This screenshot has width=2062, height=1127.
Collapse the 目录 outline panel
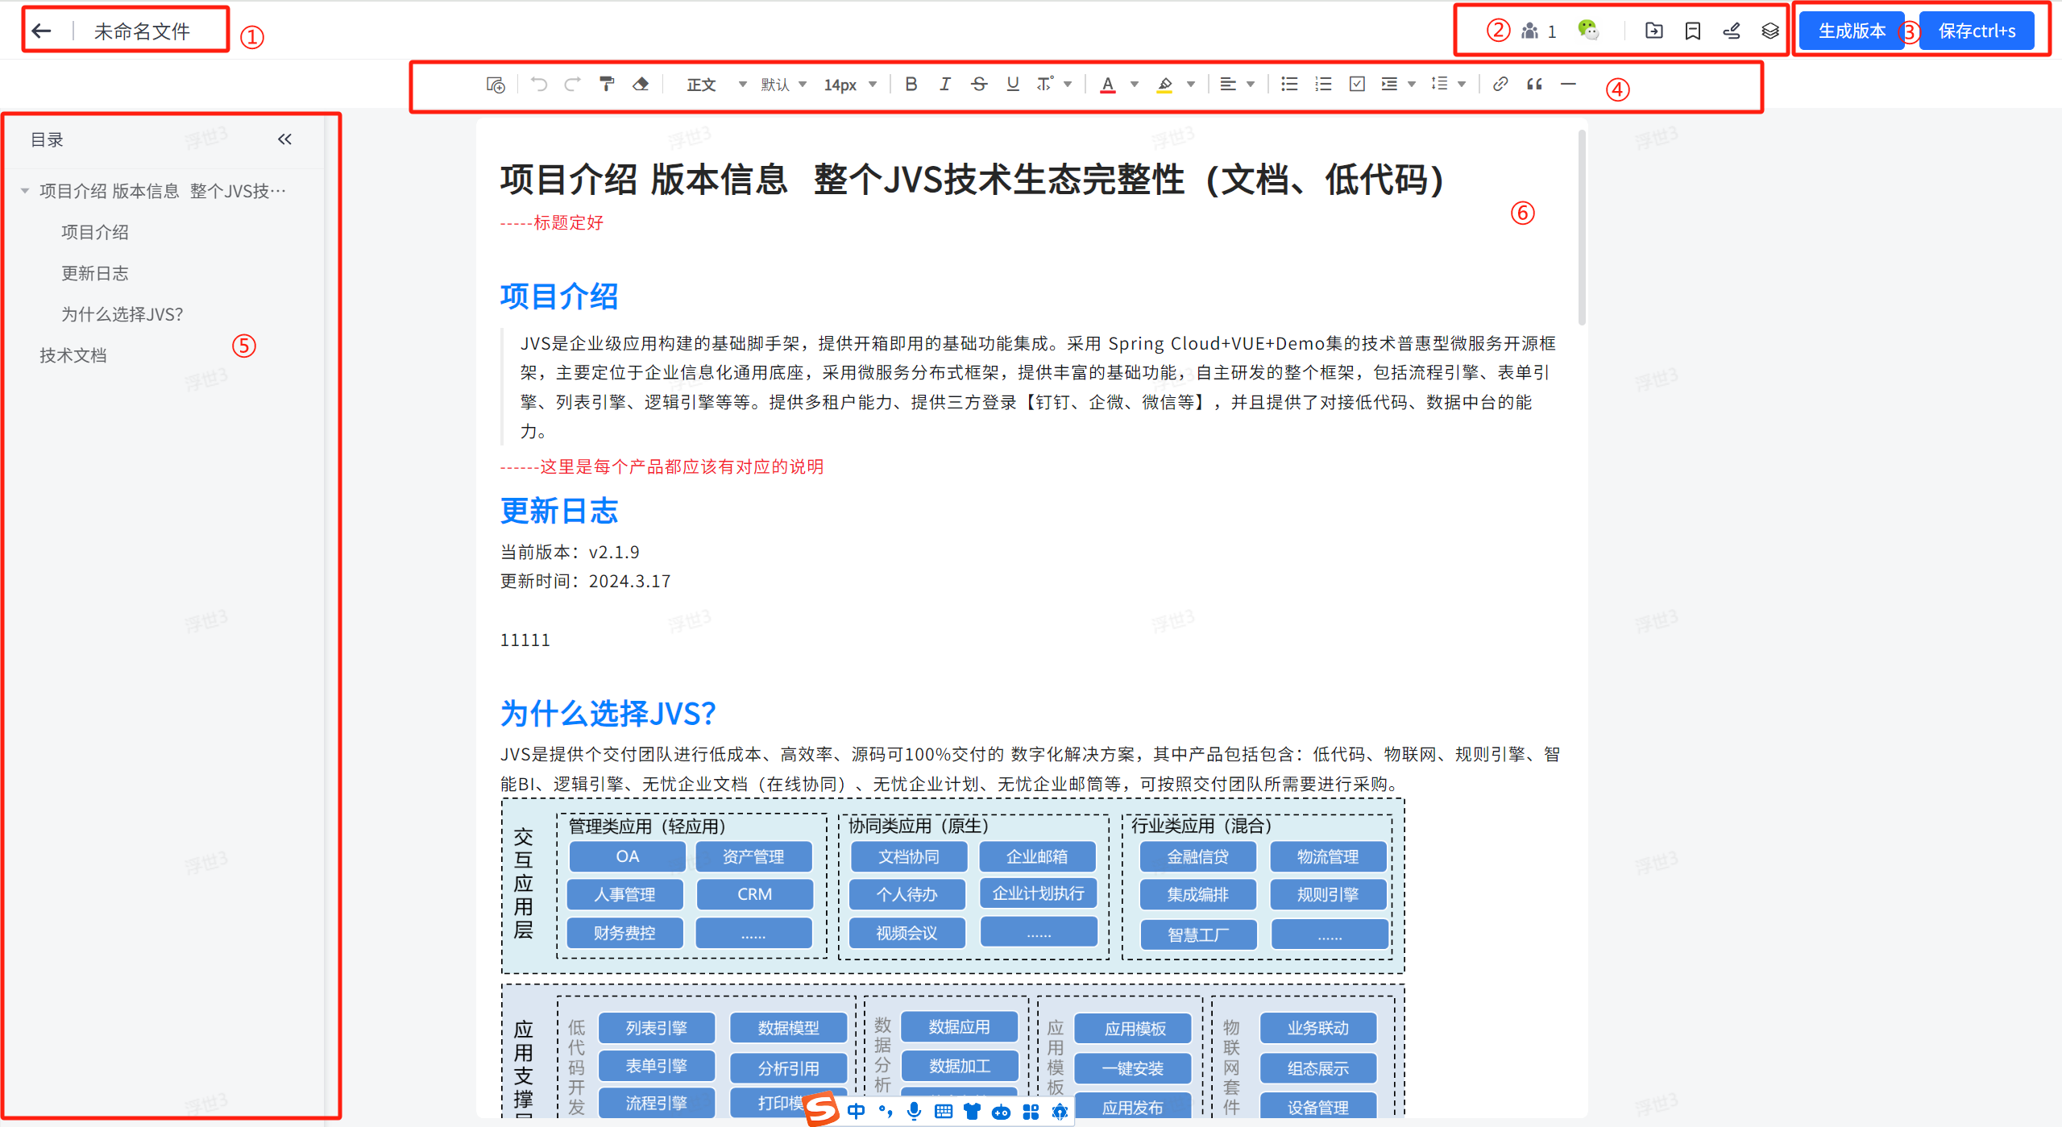284,139
